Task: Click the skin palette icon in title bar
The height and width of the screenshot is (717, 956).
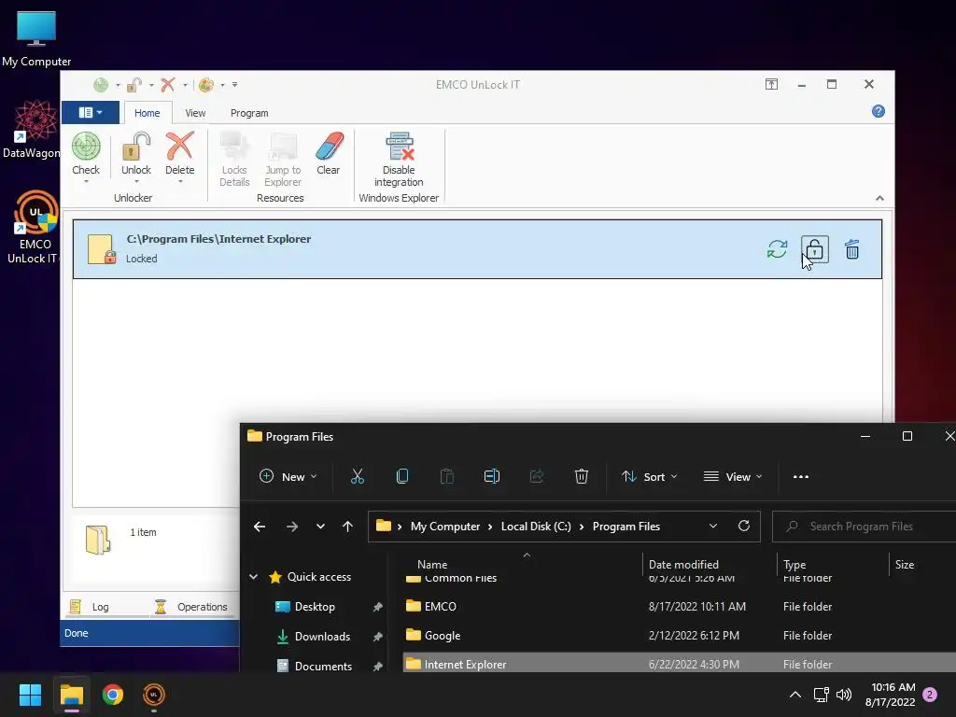Action: (206, 85)
